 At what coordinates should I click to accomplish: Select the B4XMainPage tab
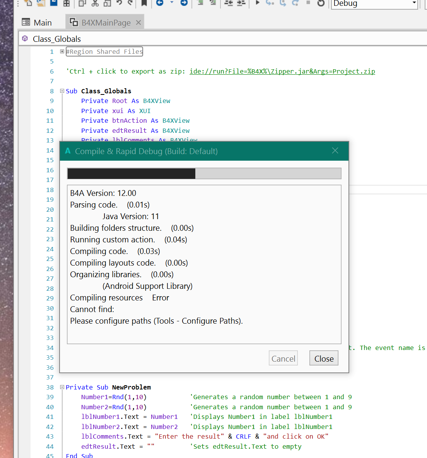105,22
